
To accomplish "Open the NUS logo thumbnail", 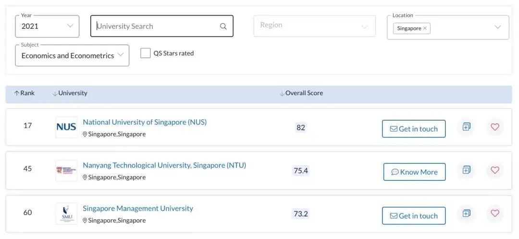I will pos(66,127).
